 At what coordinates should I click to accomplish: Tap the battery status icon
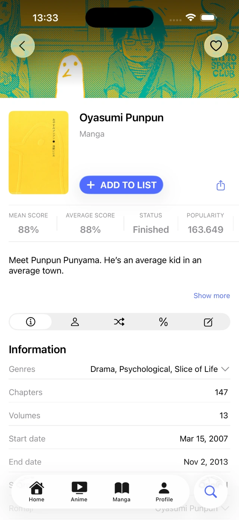(x=208, y=18)
